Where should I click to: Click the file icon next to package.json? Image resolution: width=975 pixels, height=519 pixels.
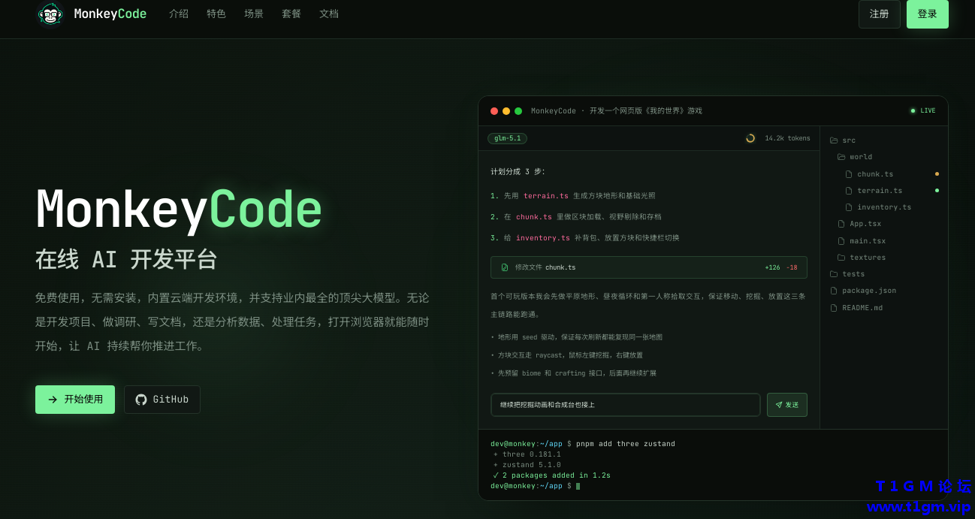point(834,291)
